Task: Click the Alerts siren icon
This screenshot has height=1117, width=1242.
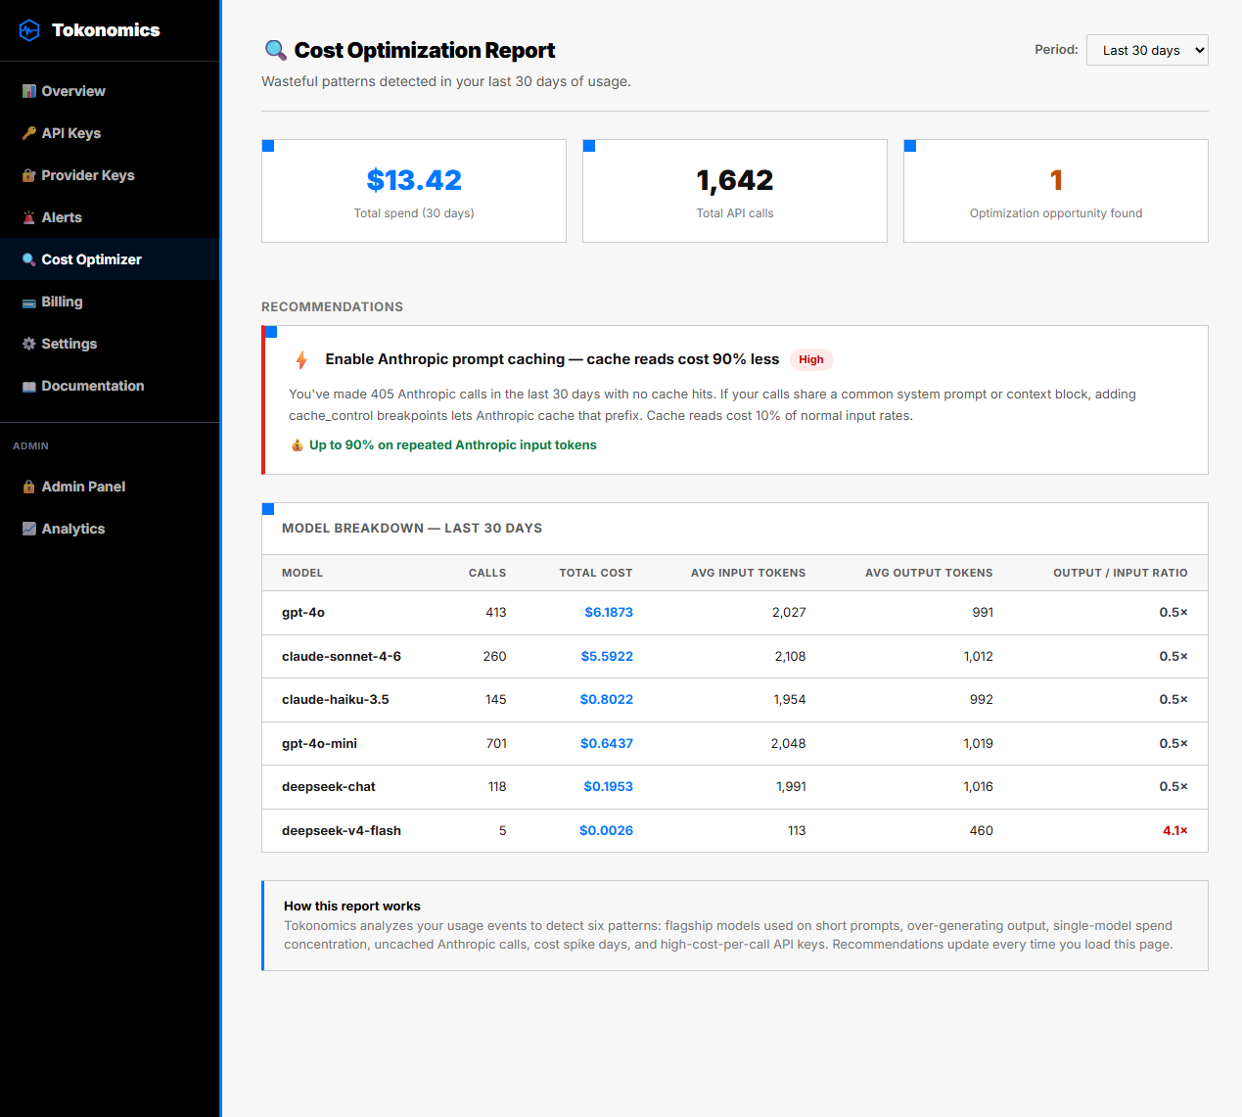Action: [29, 217]
